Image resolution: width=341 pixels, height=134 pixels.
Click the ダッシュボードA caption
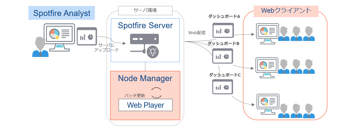coord(224,17)
